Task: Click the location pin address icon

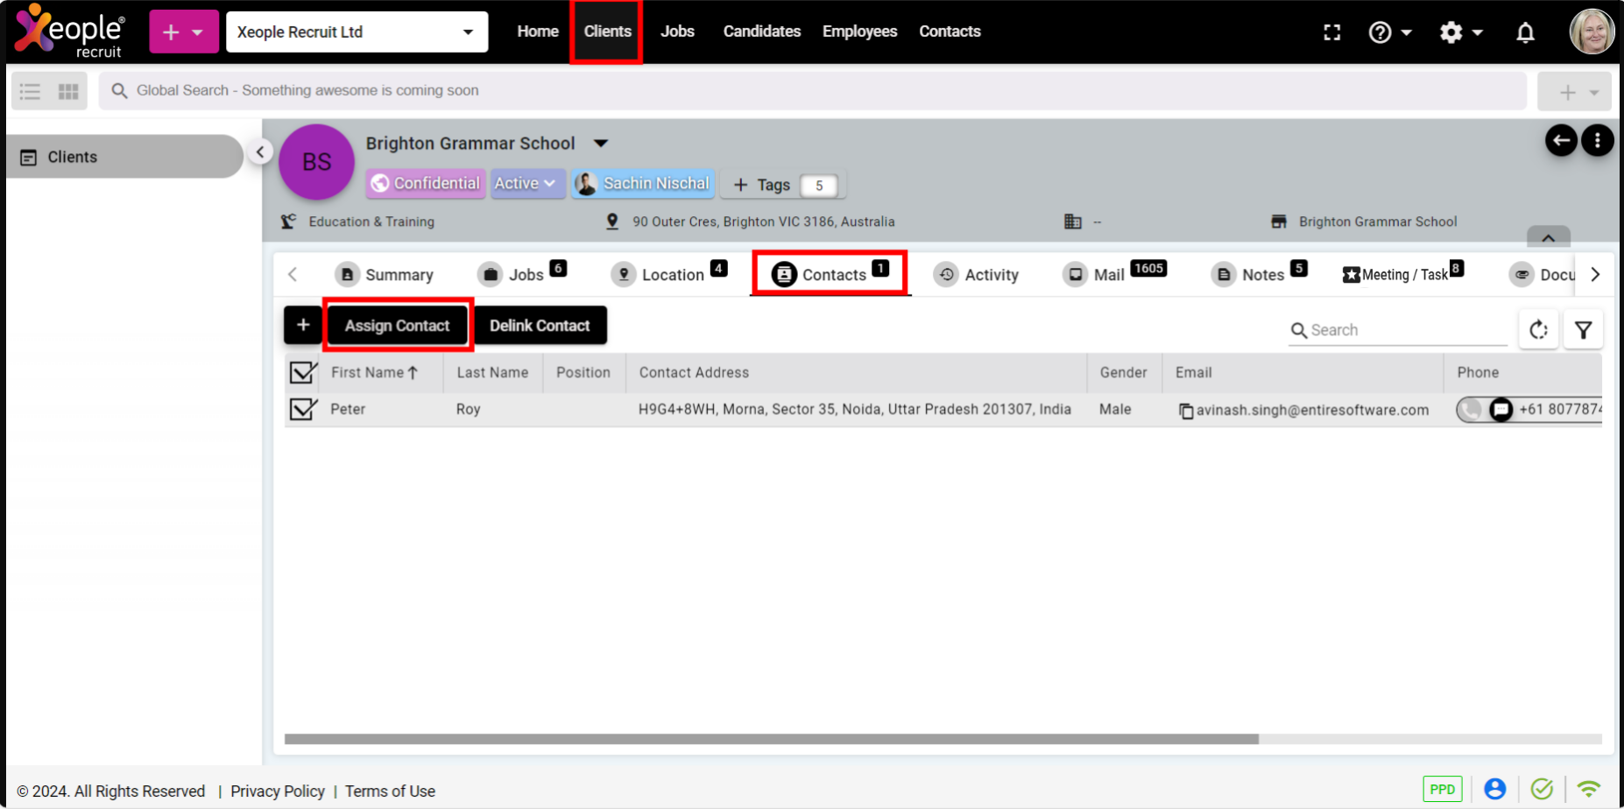Action: [x=612, y=222]
